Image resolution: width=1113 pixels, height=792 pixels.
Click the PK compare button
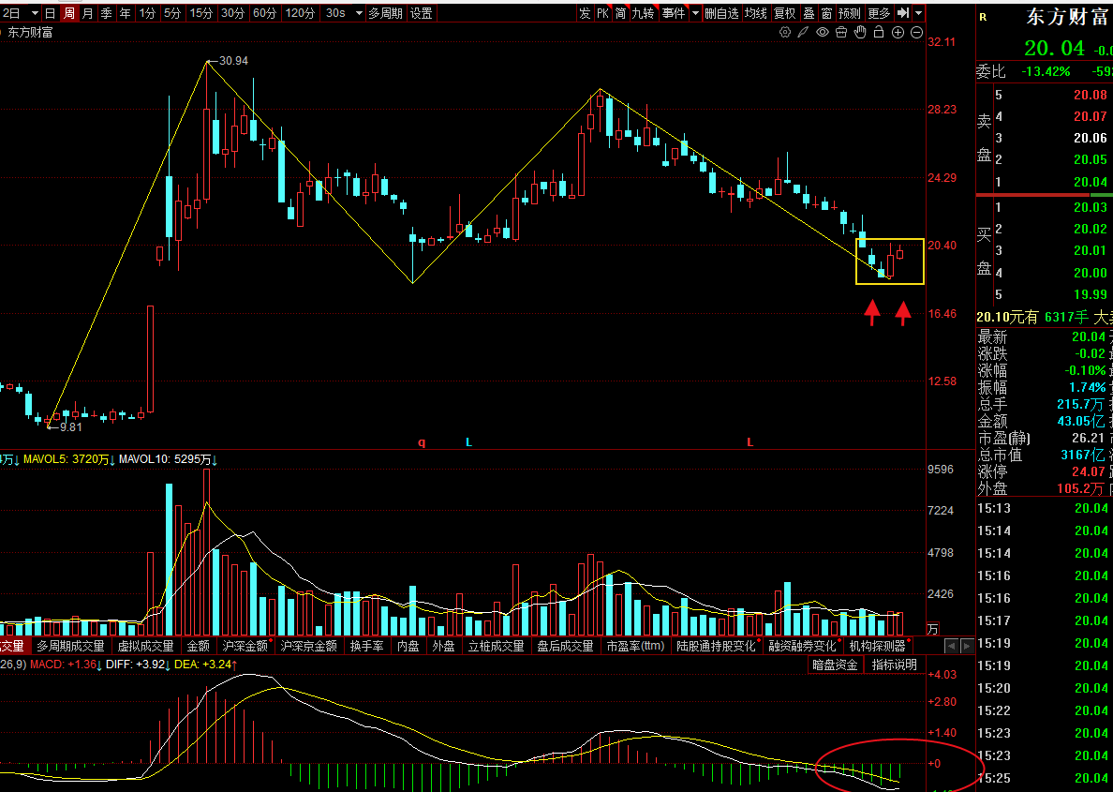coord(602,13)
